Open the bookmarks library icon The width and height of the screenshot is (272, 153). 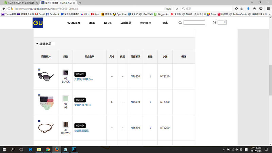(x=242, y=9)
